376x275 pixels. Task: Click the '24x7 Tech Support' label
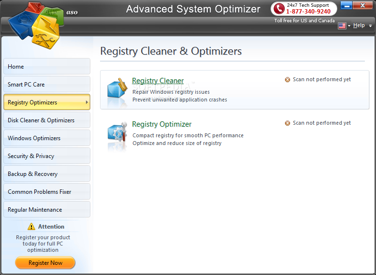pyautogui.click(x=308, y=5)
